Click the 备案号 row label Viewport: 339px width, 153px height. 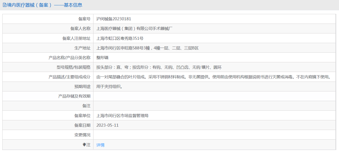[84, 19]
